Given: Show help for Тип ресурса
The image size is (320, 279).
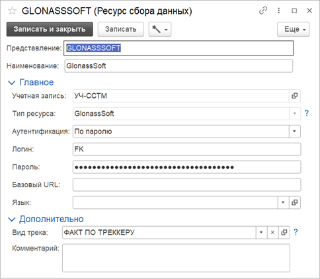Looking at the screenshot, I should 307,113.
